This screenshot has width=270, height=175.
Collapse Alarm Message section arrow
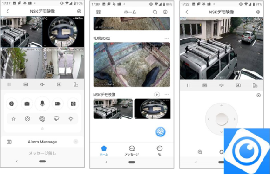tap(76, 142)
